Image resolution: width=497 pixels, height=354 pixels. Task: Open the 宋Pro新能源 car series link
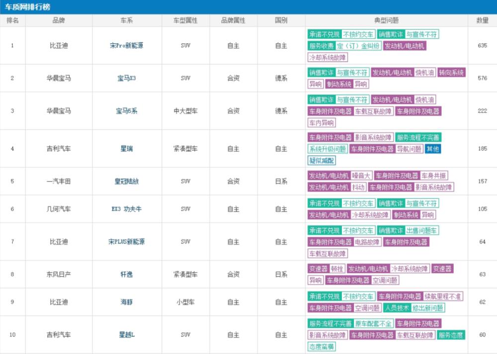[126, 46]
